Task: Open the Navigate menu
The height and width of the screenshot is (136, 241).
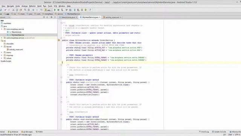Action: (11, 6)
